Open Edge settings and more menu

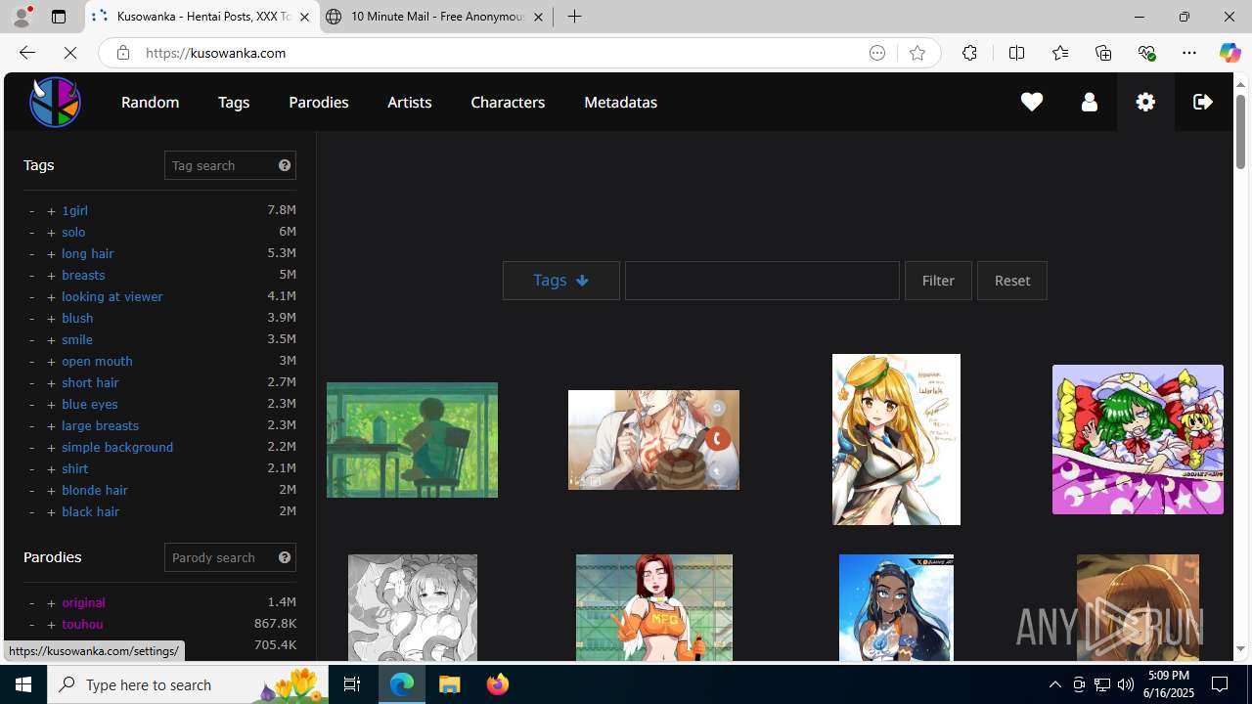(x=1189, y=53)
